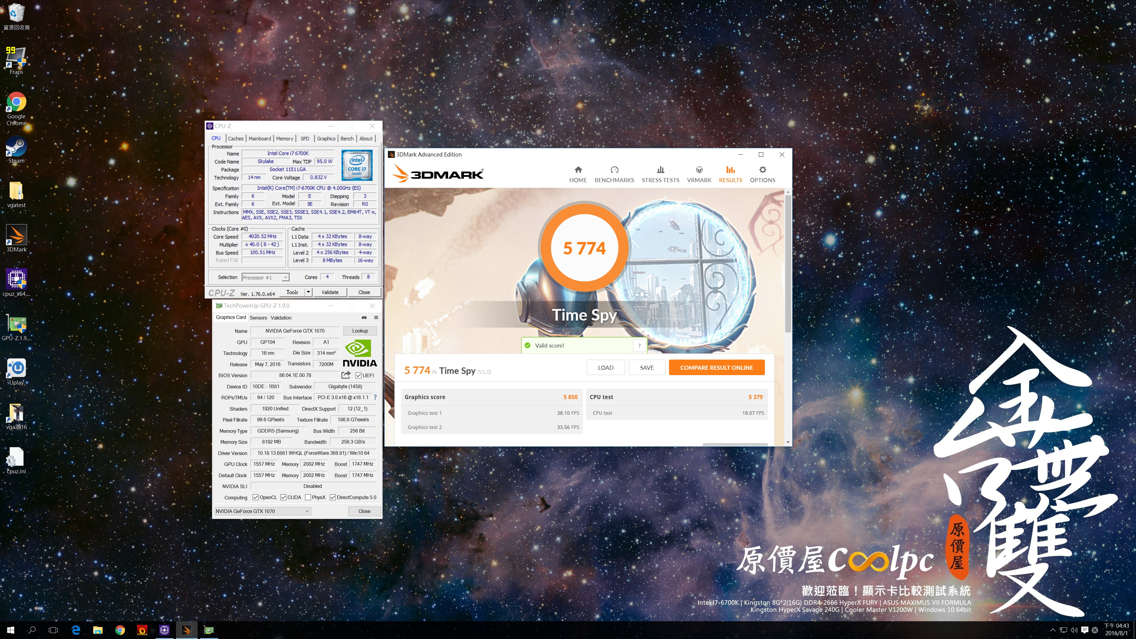Open 3DMark STRESS TESTS section
The image size is (1136, 639).
pyautogui.click(x=660, y=175)
